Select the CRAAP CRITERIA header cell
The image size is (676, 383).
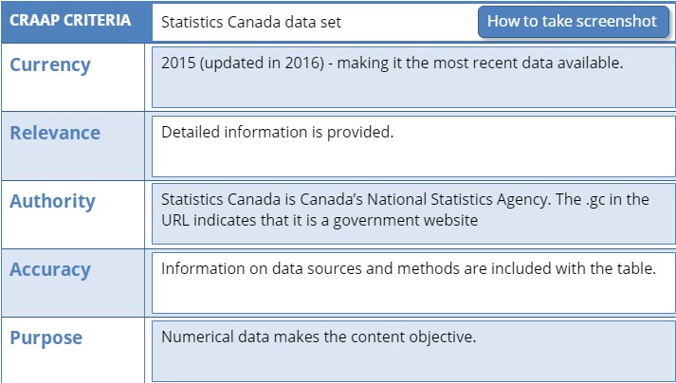70,21
